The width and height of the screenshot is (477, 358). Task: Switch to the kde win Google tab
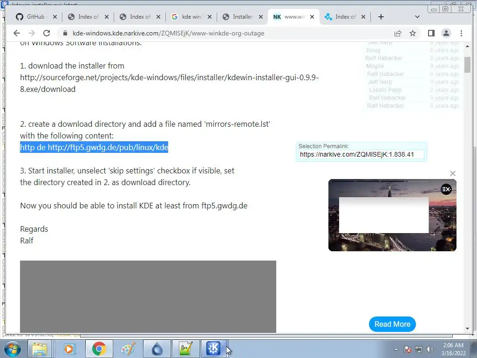tap(191, 17)
